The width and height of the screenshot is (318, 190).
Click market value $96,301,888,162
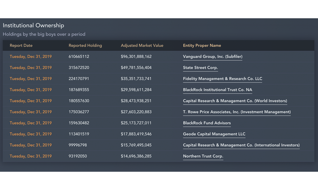click(136, 56)
